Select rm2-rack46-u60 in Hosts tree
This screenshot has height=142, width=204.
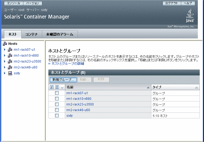coord(26,67)
